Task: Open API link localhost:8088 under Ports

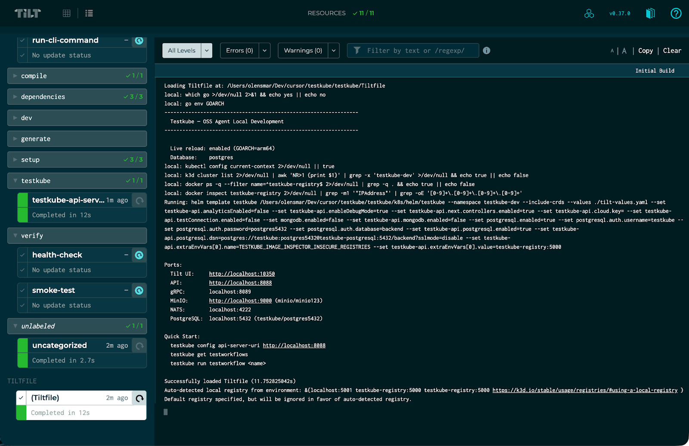Action: 240,283
